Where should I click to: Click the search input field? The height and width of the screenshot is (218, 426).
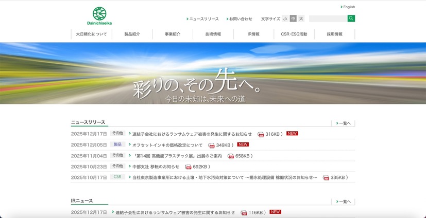(x=328, y=19)
